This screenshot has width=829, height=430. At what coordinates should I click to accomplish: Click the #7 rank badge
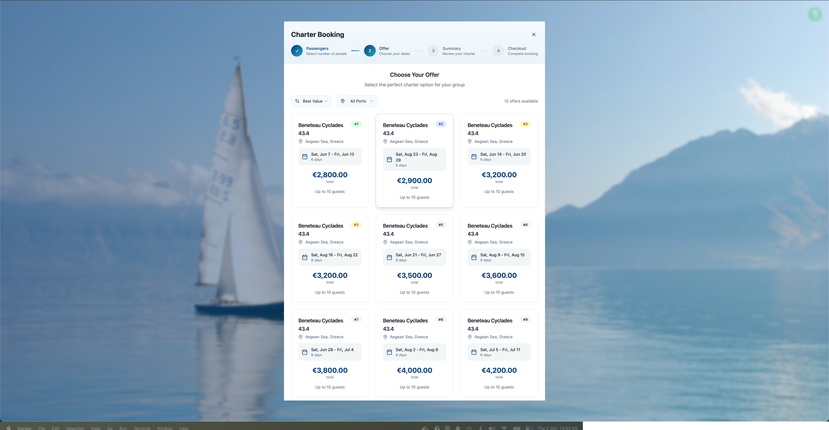pos(356,320)
